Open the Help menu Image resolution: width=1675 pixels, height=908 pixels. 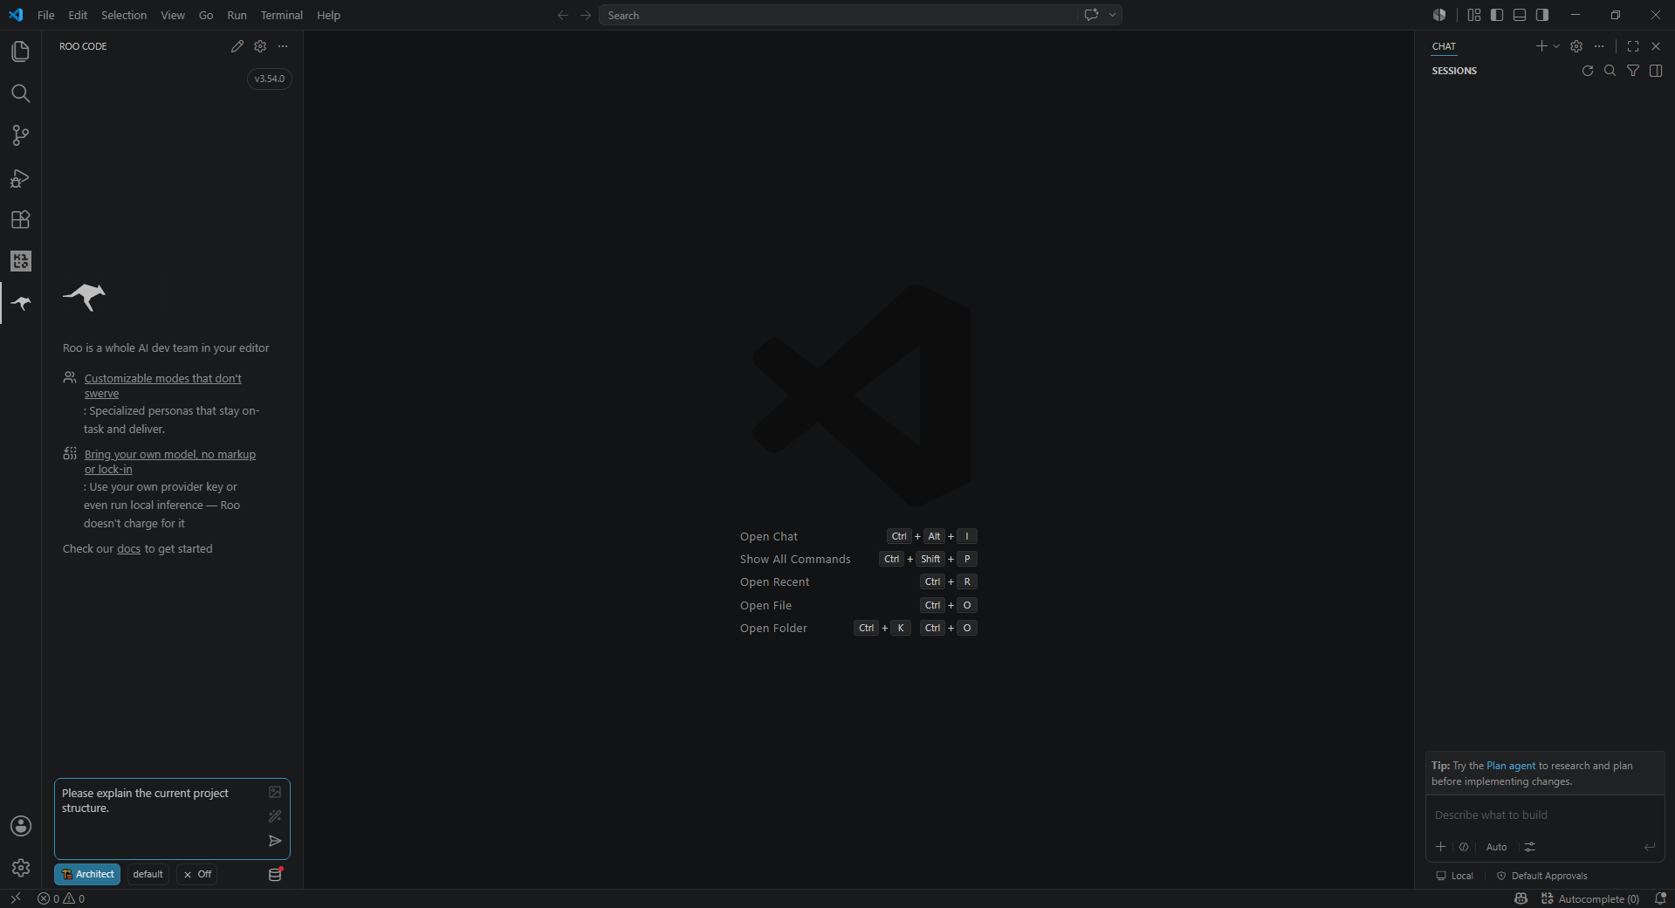pyautogui.click(x=328, y=15)
